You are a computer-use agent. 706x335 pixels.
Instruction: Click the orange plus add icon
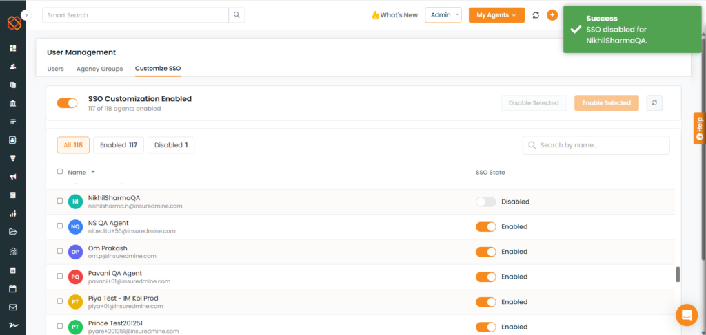[552, 15]
